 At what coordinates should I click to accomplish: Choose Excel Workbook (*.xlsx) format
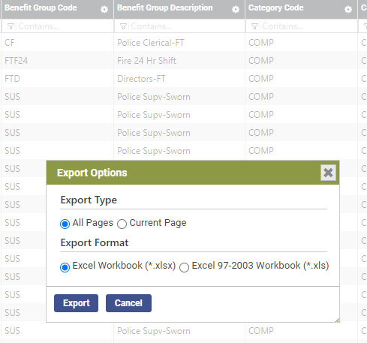[x=65, y=267]
